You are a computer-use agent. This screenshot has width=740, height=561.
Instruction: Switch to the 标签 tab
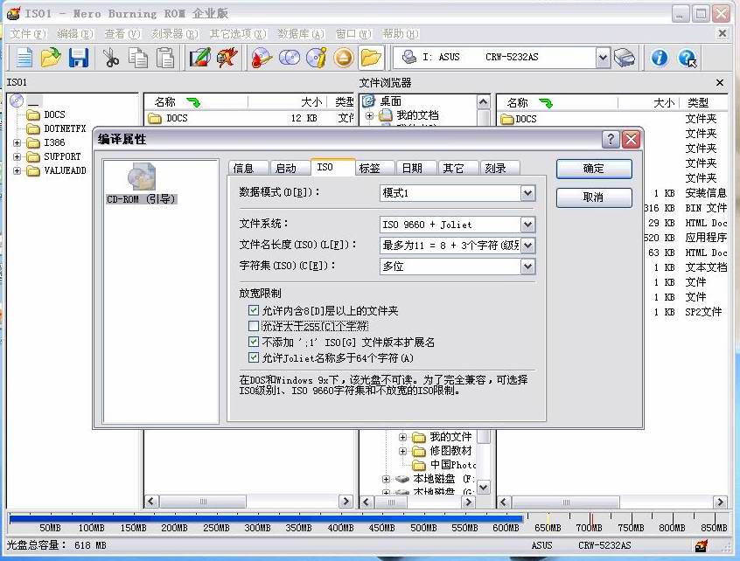coord(374,169)
